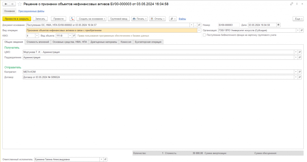Open the Дт/Кт postings icon in toolbar
This screenshot has height=162, width=307.
(x=72, y=19)
